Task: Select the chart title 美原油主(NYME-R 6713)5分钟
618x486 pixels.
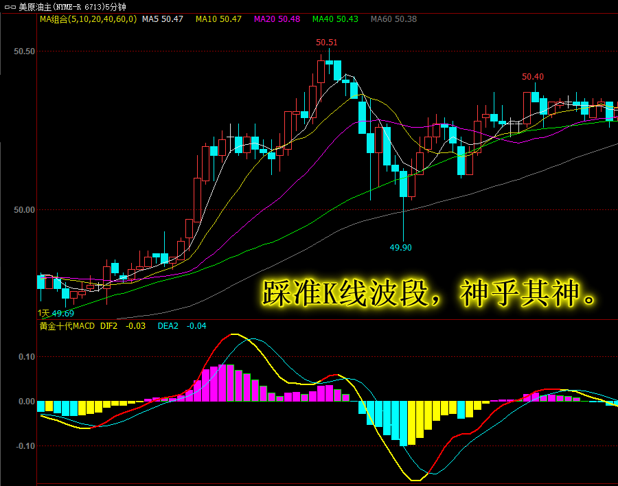Action: click(x=73, y=7)
